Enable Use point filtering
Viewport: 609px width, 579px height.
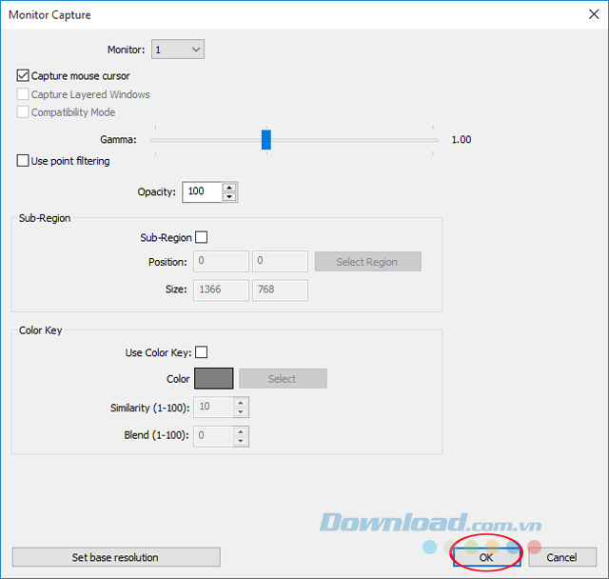pyautogui.click(x=23, y=161)
